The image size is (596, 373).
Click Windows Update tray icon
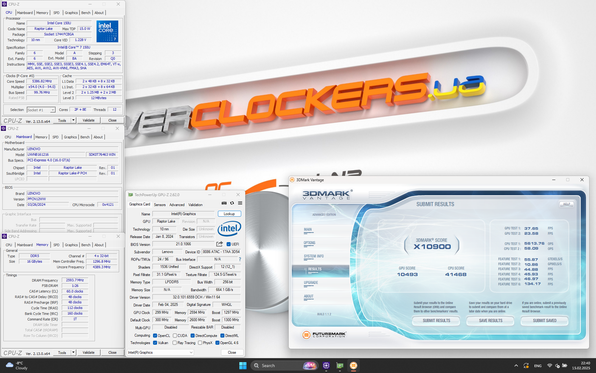(526, 366)
